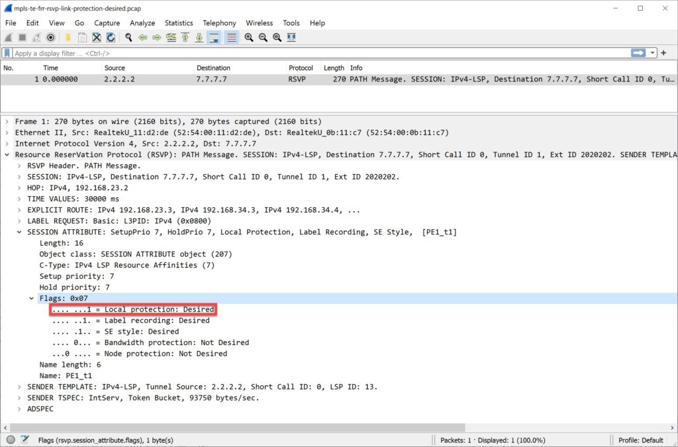The width and height of the screenshot is (678, 447).
Task: Click the Close capture file icon
Action: click(97, 38)
